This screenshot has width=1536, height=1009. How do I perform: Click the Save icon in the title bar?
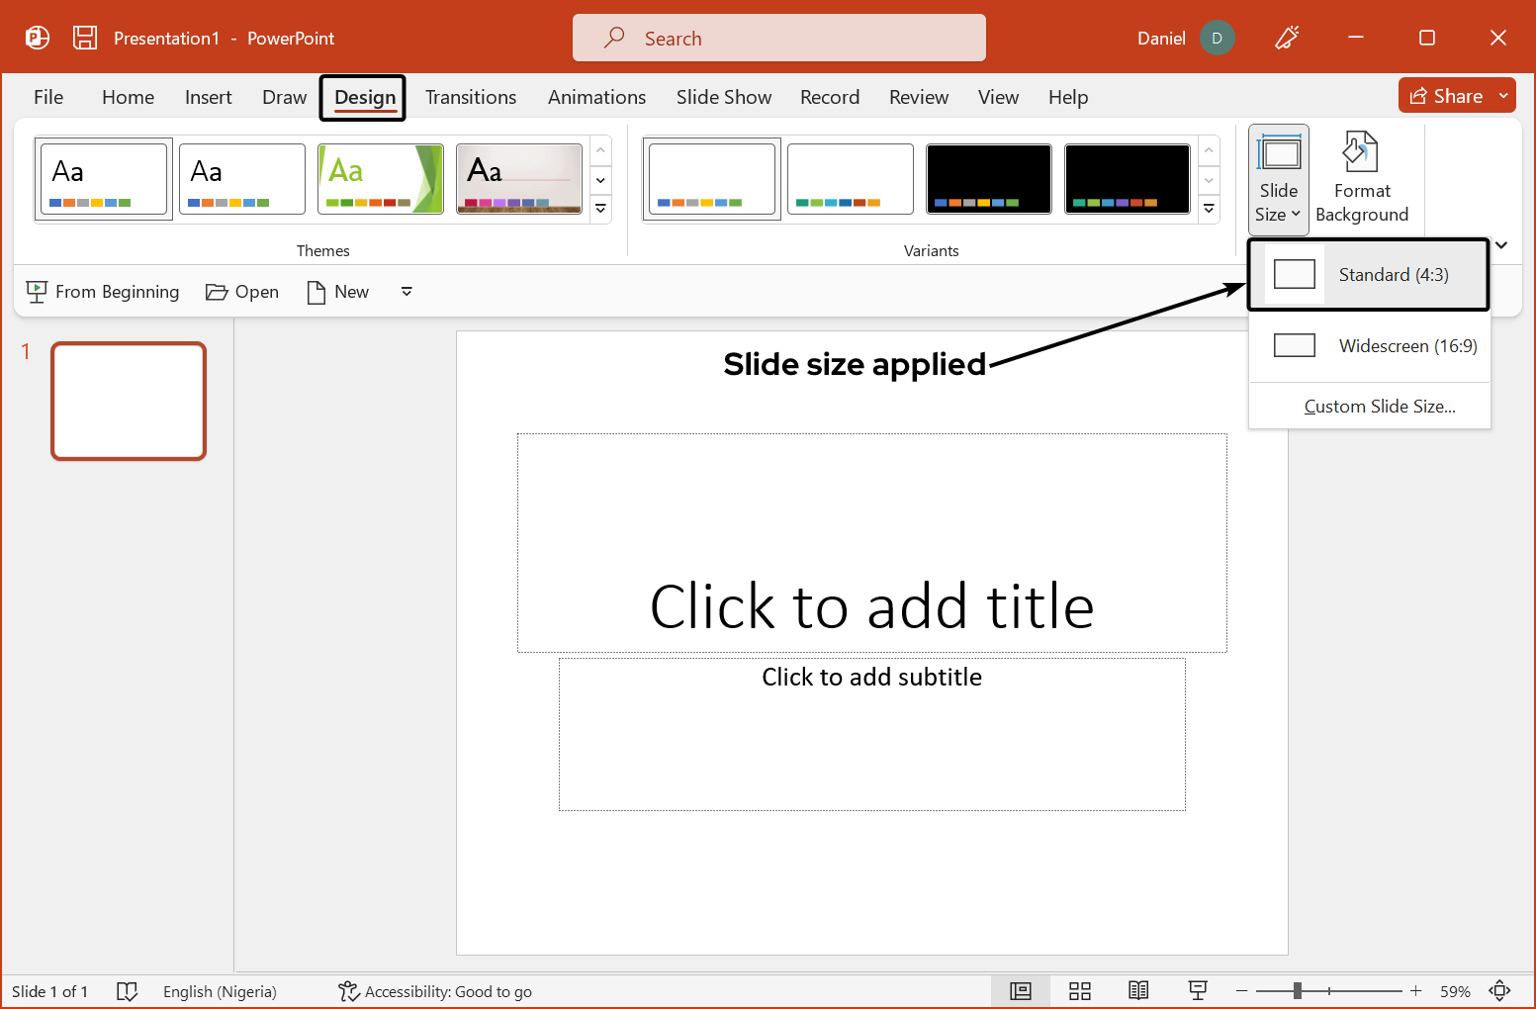coord(84,37)
